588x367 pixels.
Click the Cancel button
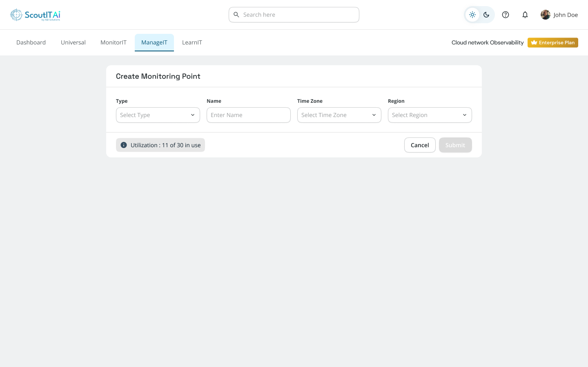tap(420, 145)
